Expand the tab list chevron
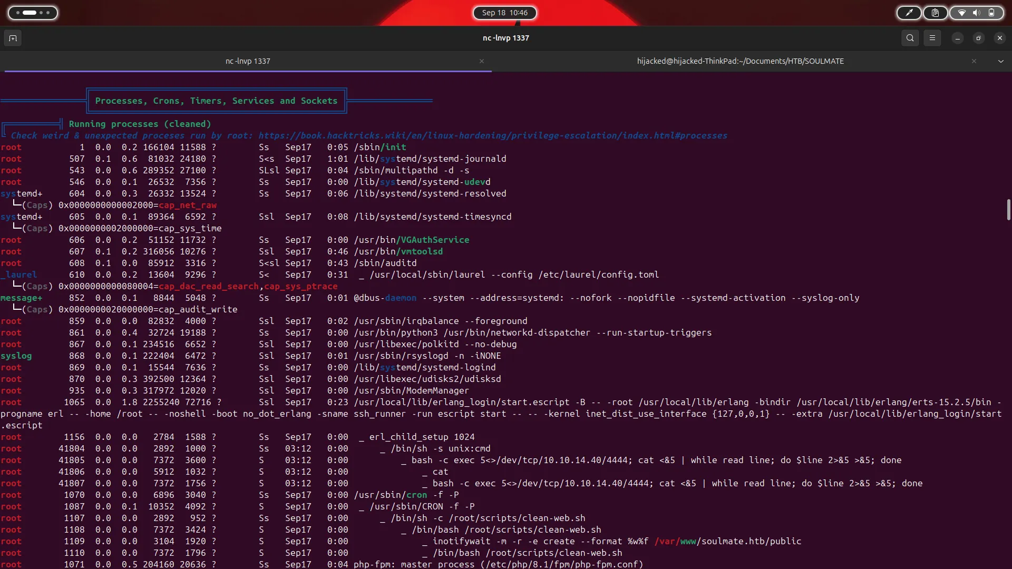Viewport: 1012px width, 569px height. (1000, 61)
